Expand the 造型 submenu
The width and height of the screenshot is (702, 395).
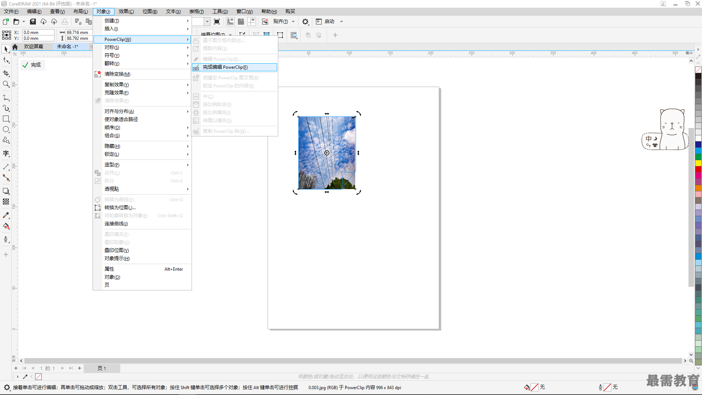(143, 165)
